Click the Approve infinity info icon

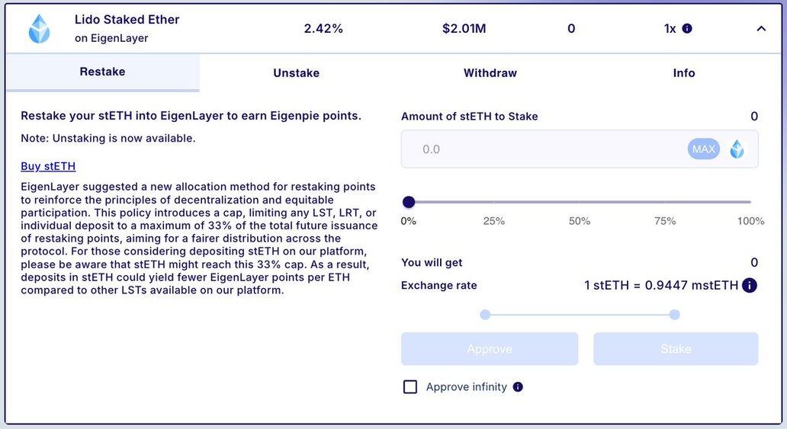click(x=518, y=387)
